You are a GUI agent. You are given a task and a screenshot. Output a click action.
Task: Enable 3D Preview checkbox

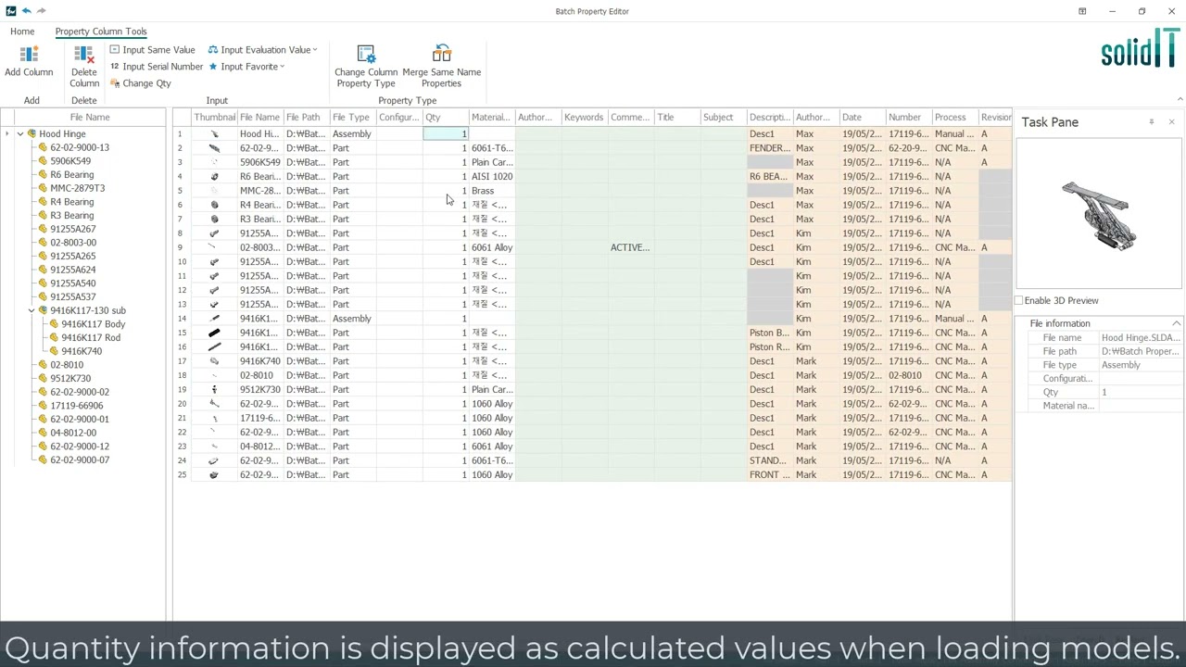click(x=1019, y=300)
